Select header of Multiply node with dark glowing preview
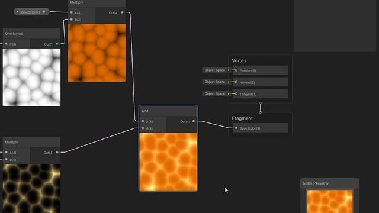Screen dimensions: 379x213 click(x=31, y=142)
